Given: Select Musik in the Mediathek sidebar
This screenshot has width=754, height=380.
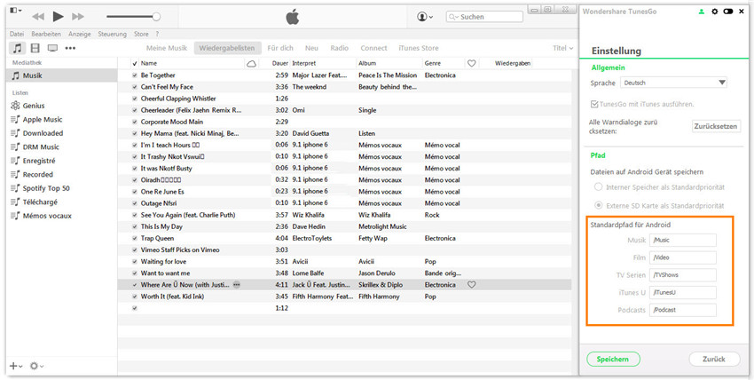Looking at the screenshot, I should [x=61, y=75].
